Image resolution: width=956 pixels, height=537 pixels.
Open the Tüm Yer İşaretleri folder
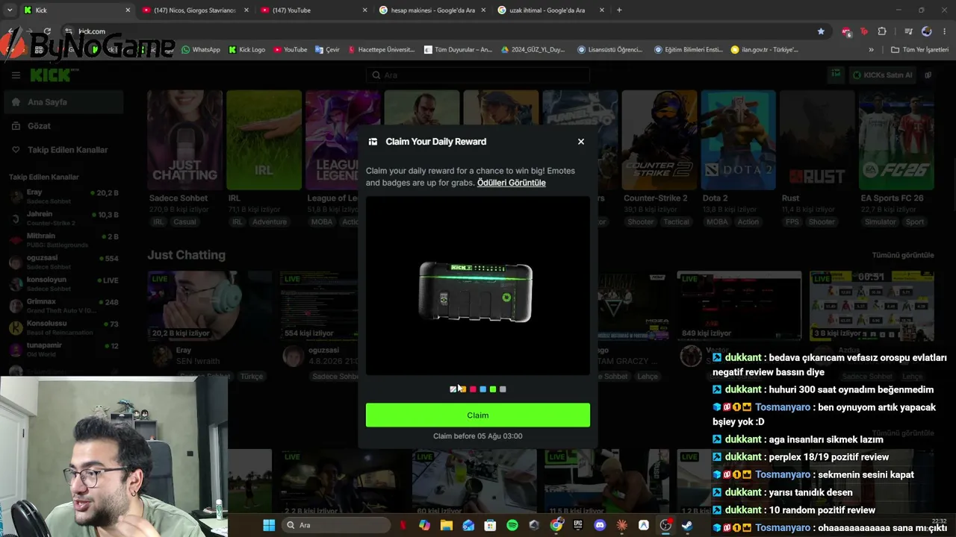919,50
